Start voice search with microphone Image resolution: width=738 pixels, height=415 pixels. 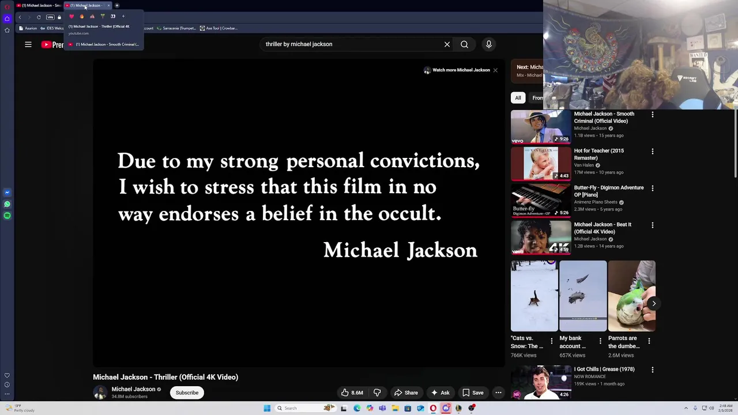[x=489, y=44]
